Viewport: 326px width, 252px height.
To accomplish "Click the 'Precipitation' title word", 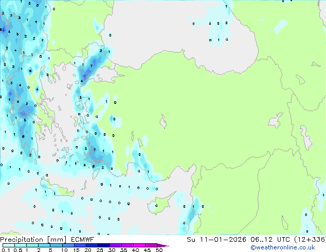I will (x=22, y=240).
